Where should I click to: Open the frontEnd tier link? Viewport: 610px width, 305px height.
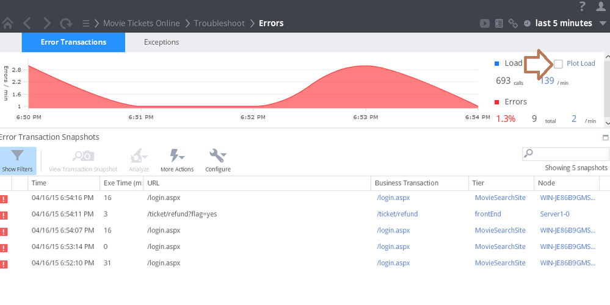pyautogui.click(x=488, y=214)
